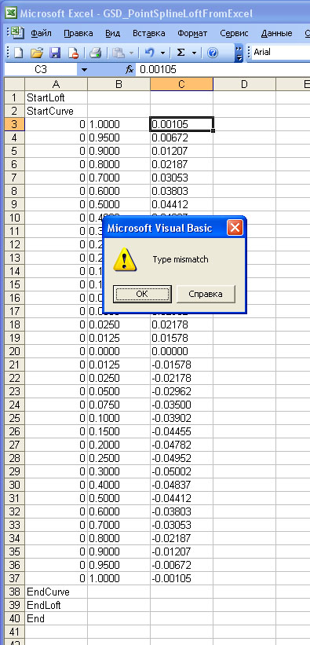Select column A header

pyautogui.click(x=57, y=84)
